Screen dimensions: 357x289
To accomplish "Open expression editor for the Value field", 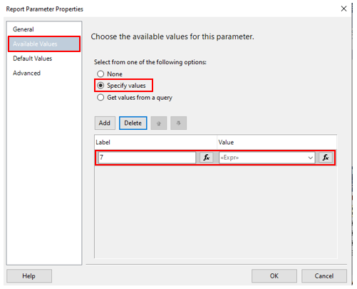I will pyautogui.click(x=326, y=158).
